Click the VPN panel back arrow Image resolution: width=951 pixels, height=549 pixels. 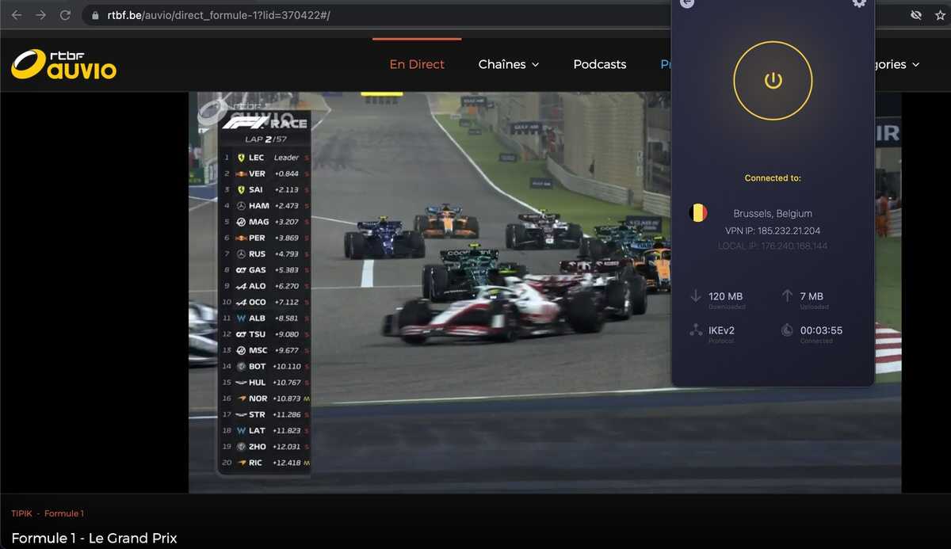pos(687,2)
